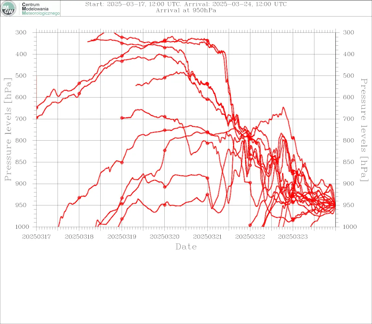372x324 pixels.
Task: Click trajectory marker near 700 hPa at 20250319
Action: (x=122, y=118)
